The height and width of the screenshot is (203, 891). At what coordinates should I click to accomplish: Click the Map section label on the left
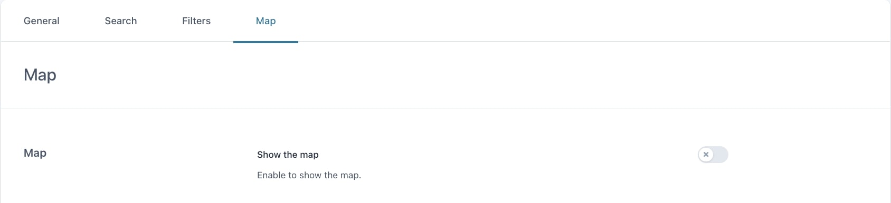[35, 153]
